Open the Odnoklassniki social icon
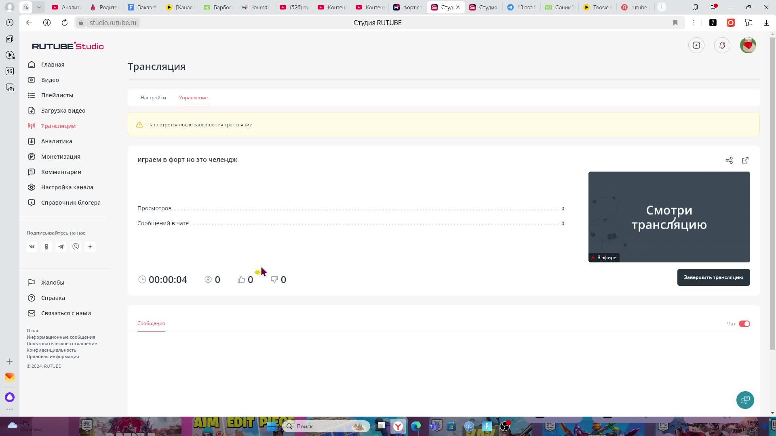 click(46, 247)
